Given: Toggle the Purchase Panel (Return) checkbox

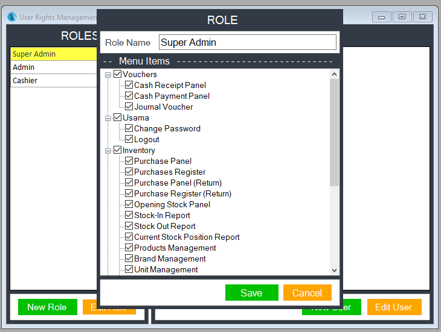Looking at the screenshot, I should coord(129,183).
